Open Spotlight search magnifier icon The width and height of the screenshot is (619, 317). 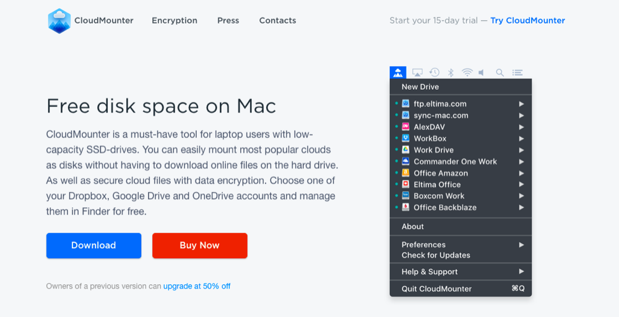(x=500, y=72)
